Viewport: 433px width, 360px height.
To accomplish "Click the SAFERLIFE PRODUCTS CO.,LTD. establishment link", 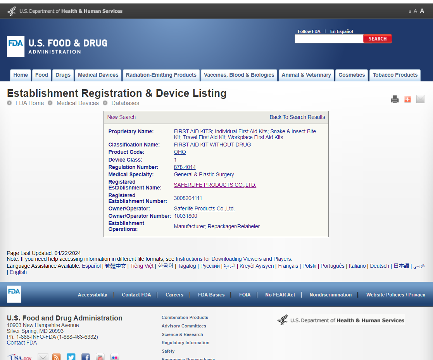I will pos(215,185).
